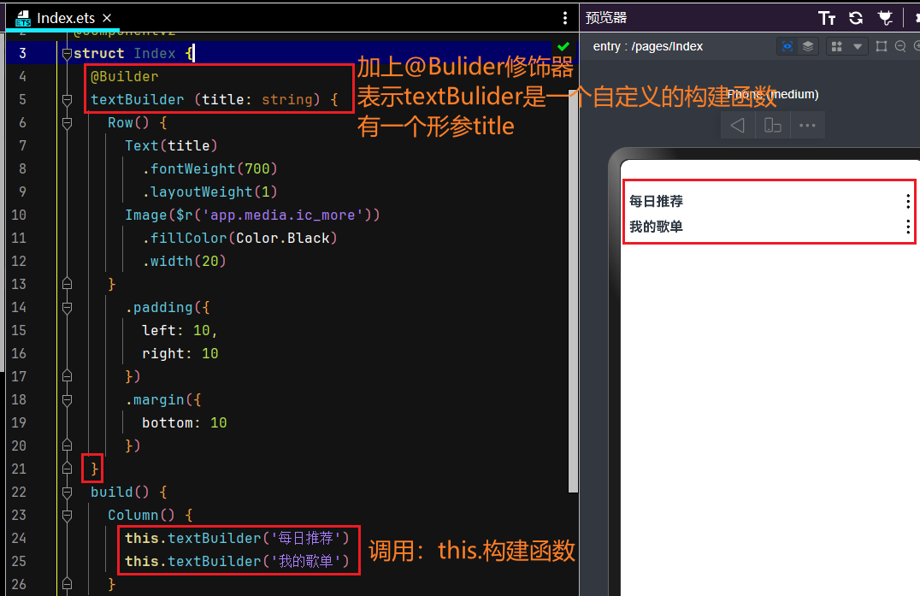Screen dimensions: 920x596
Task: Click bottom: 10 on line 19
Action: tap(184, 423)
